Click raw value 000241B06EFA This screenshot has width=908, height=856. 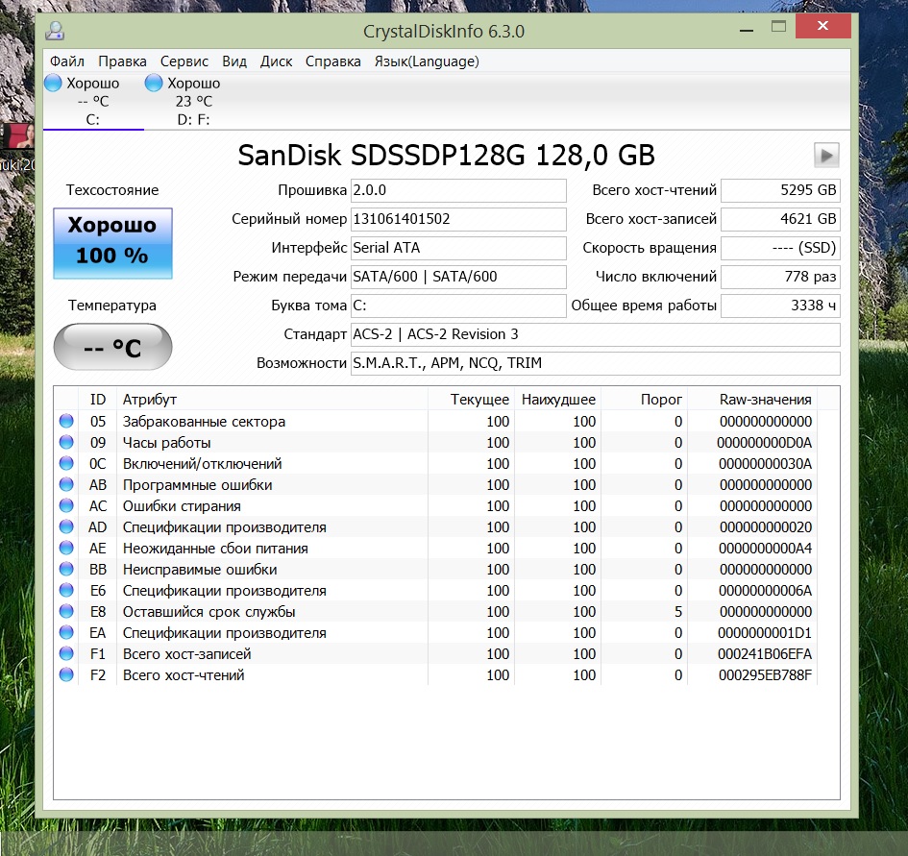tap(765, 654)
